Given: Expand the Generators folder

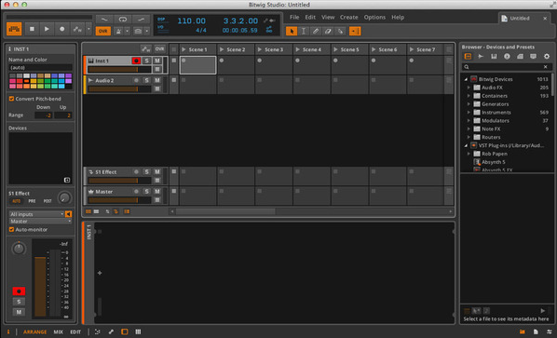Looking at the screenshot, I should (x=469, y=104).
